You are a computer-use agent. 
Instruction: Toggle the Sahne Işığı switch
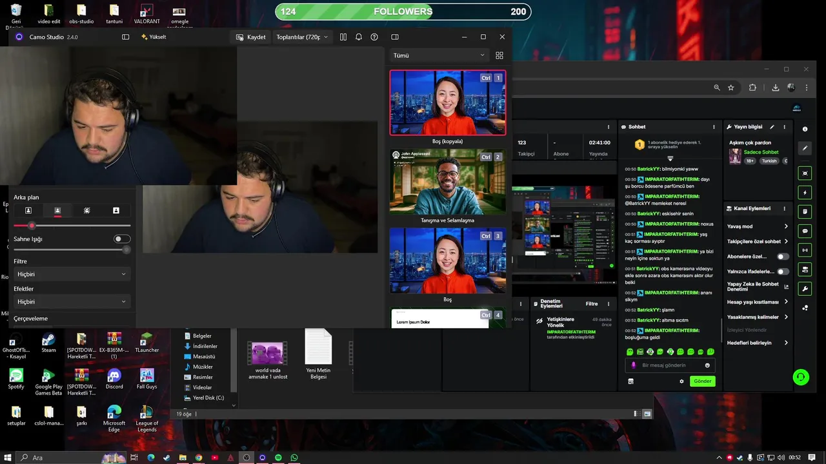coord(122,239)
